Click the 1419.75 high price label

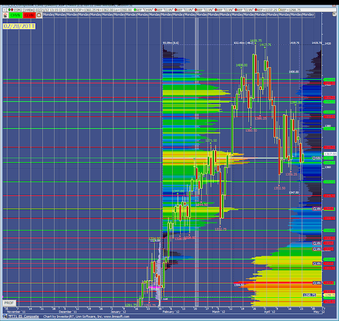tap(256, 41)
